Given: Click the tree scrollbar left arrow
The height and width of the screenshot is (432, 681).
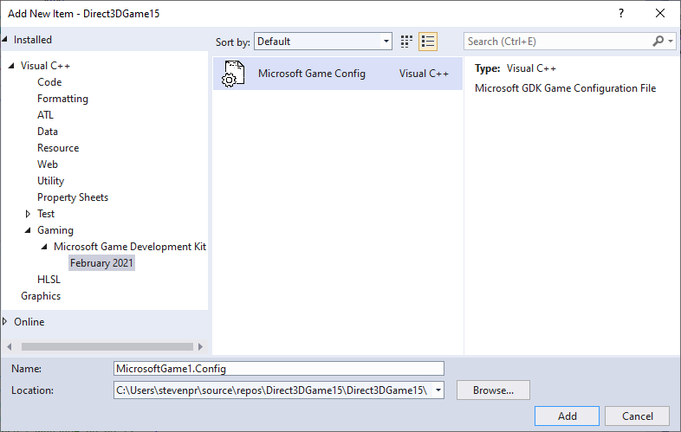Looking at the screenshot, I should click(x=10, y=346).
